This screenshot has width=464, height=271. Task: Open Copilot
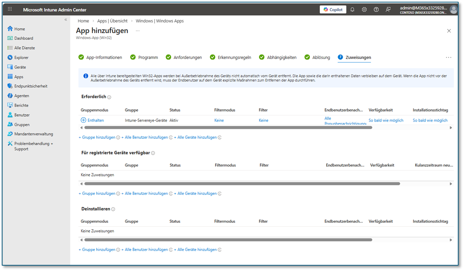(x=333, y=9)
